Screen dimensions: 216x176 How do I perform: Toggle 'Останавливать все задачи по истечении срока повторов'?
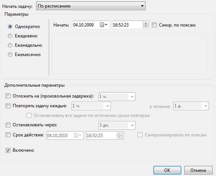point(29,115)
